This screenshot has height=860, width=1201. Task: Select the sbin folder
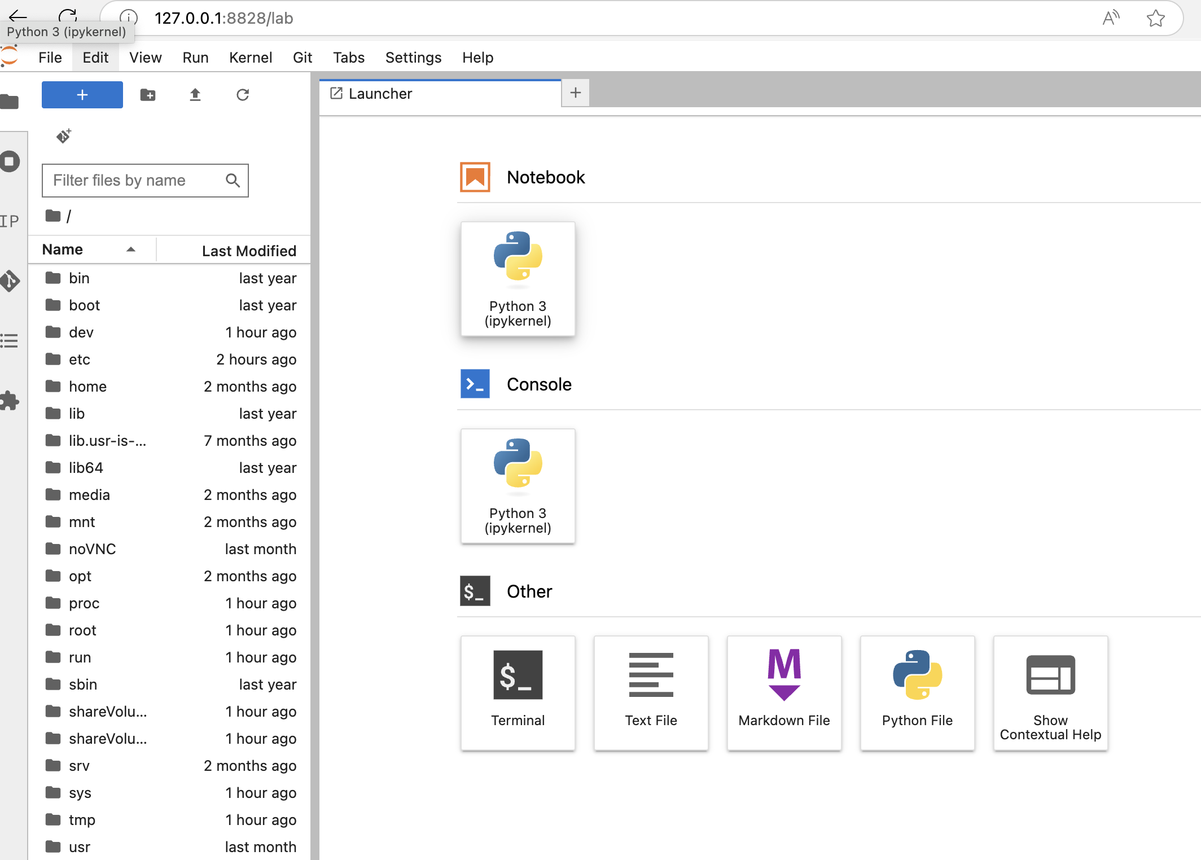[169, 685]
